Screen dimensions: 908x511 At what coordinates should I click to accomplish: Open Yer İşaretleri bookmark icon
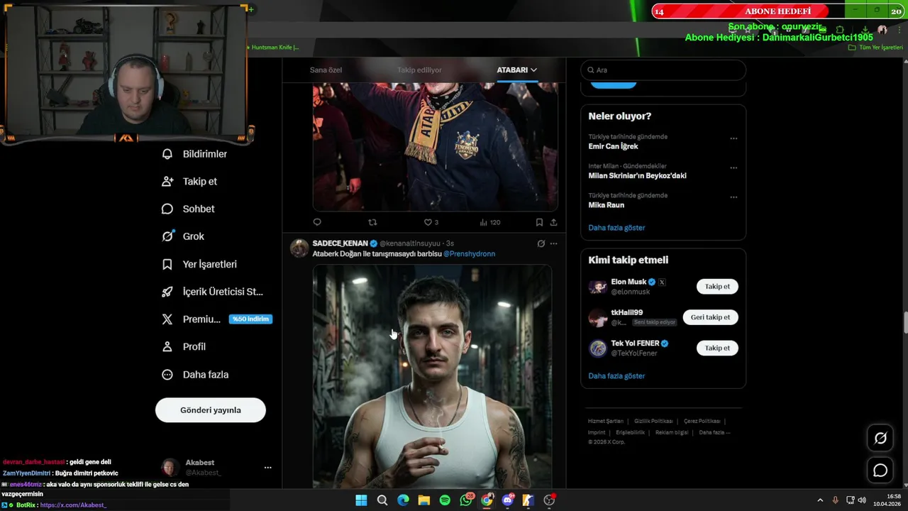coord(167,264)
